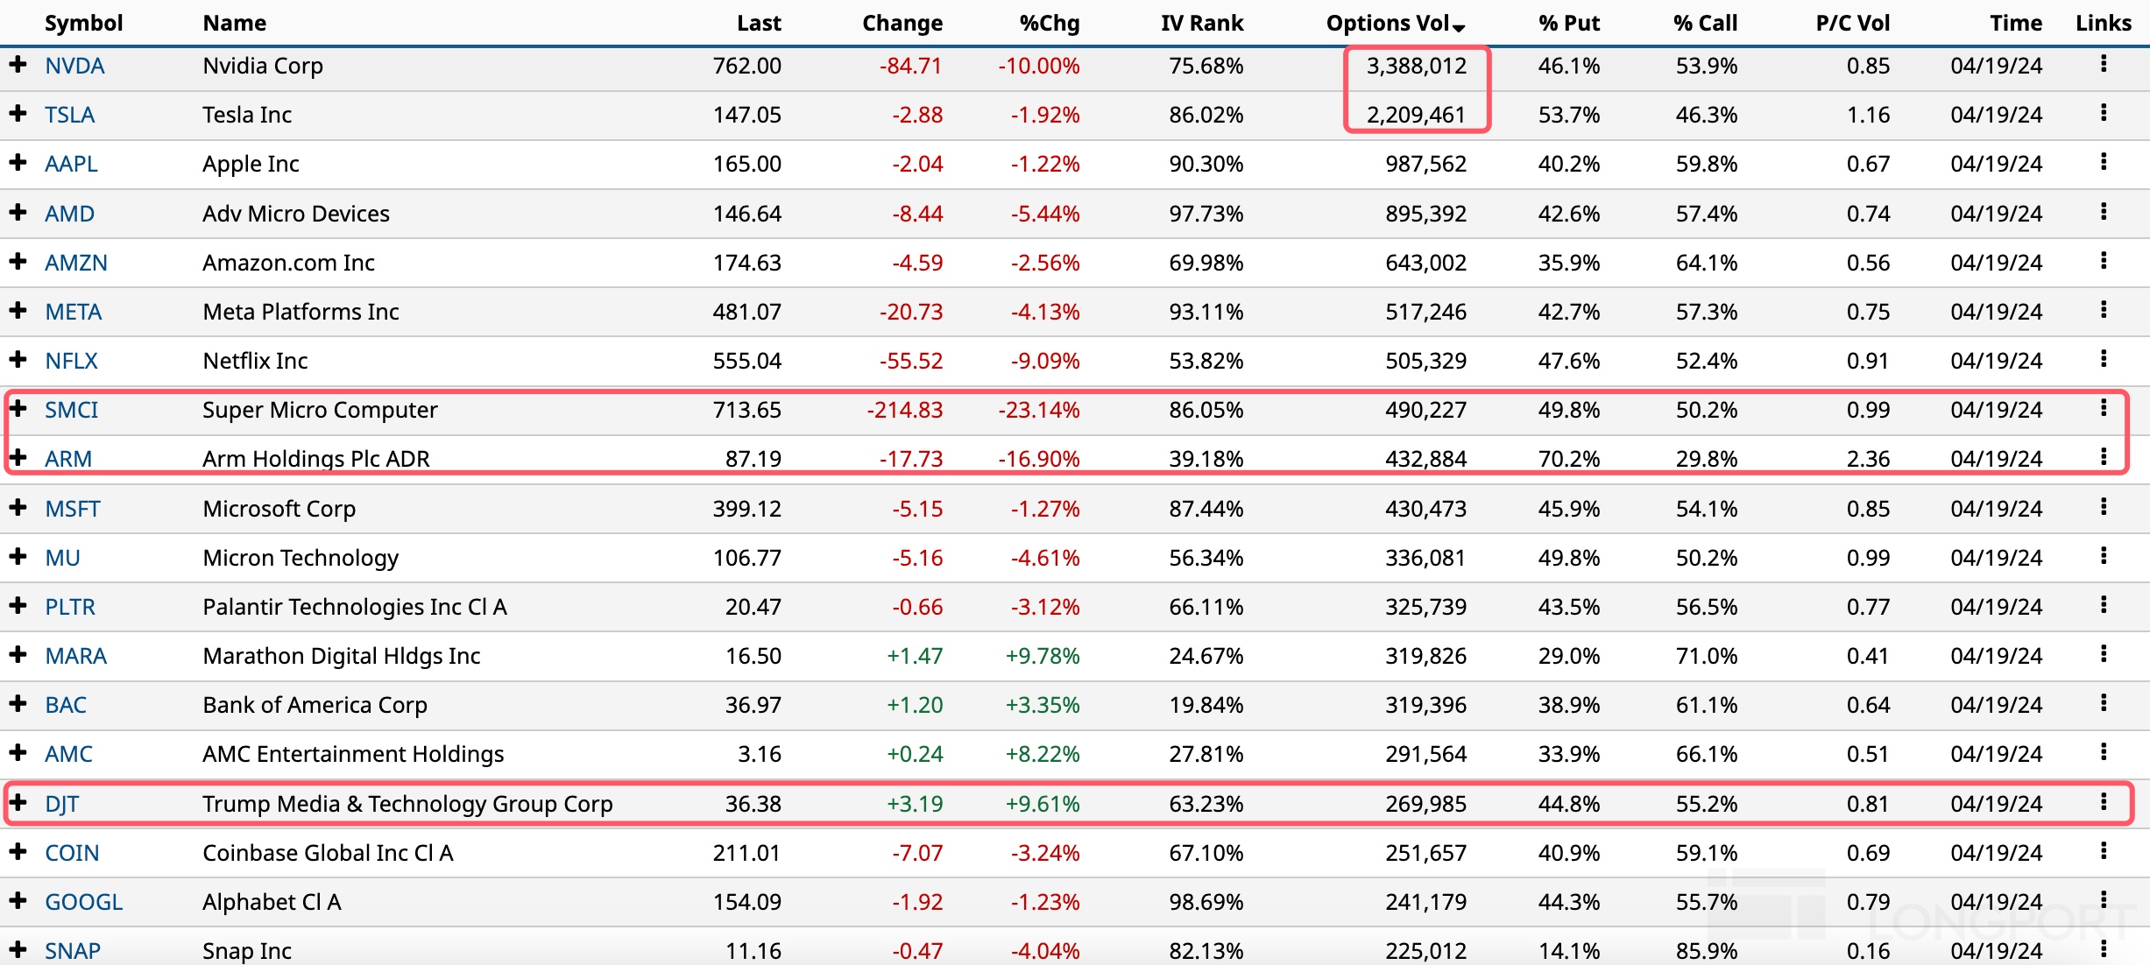Expand the AAPL row with plus icon

coord(18,163)
